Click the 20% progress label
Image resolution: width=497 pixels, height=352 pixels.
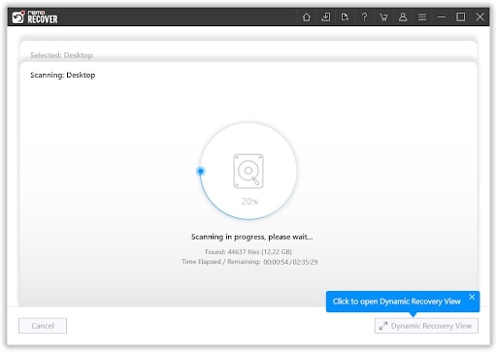[249, 202]
